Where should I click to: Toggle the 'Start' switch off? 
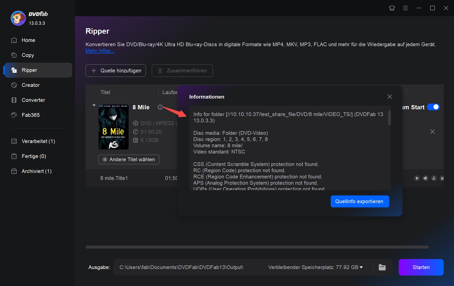(433, 107)
